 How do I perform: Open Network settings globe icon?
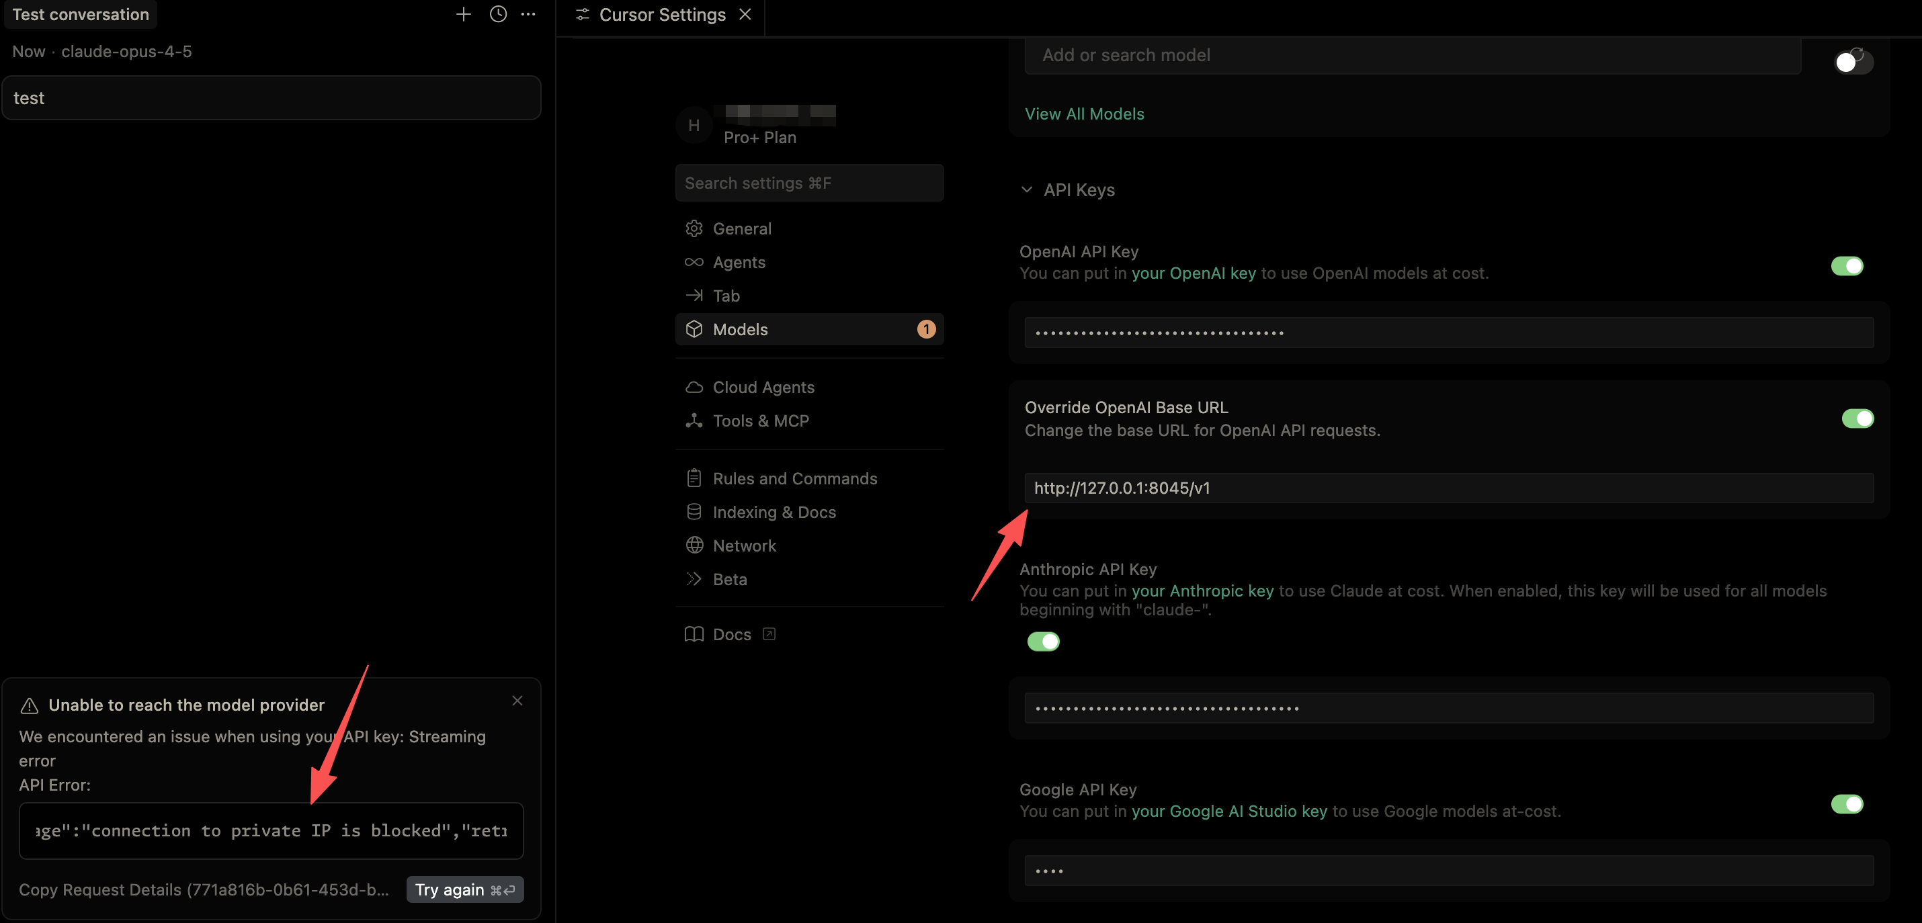tap(694, 545)
